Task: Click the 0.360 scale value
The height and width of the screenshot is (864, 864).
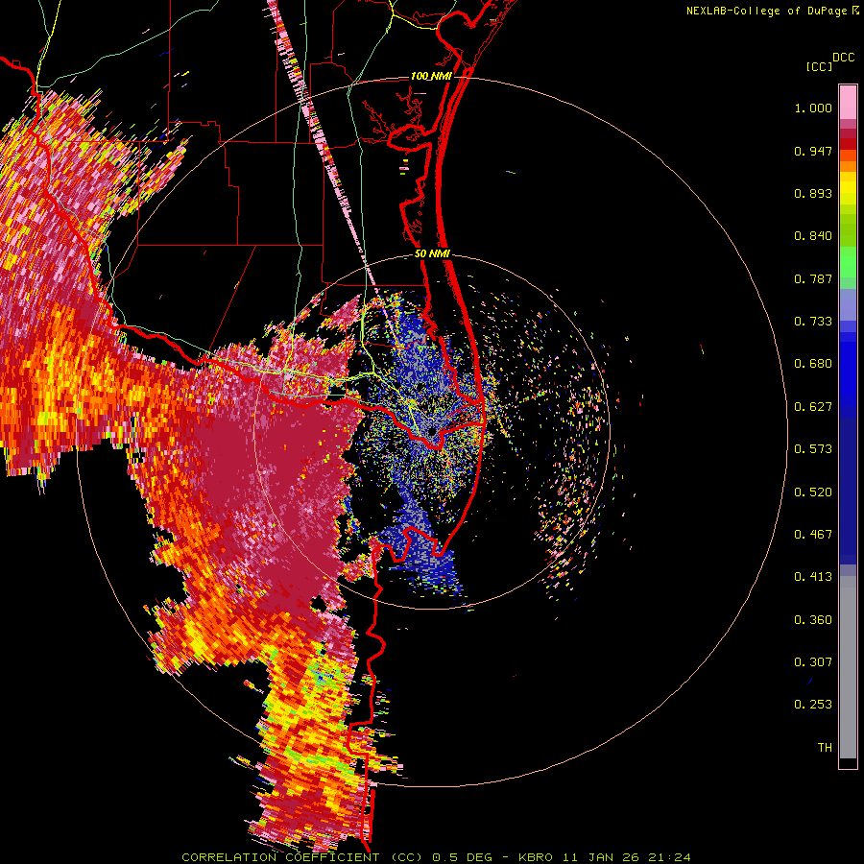Action: point(813,620)
